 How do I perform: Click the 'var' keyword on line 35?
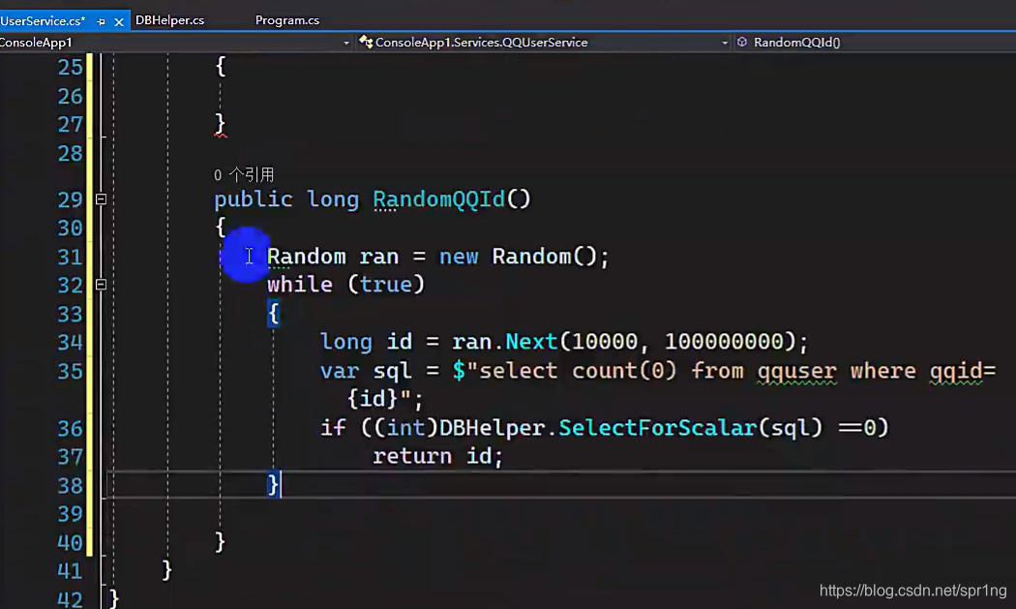coord(340,371)
